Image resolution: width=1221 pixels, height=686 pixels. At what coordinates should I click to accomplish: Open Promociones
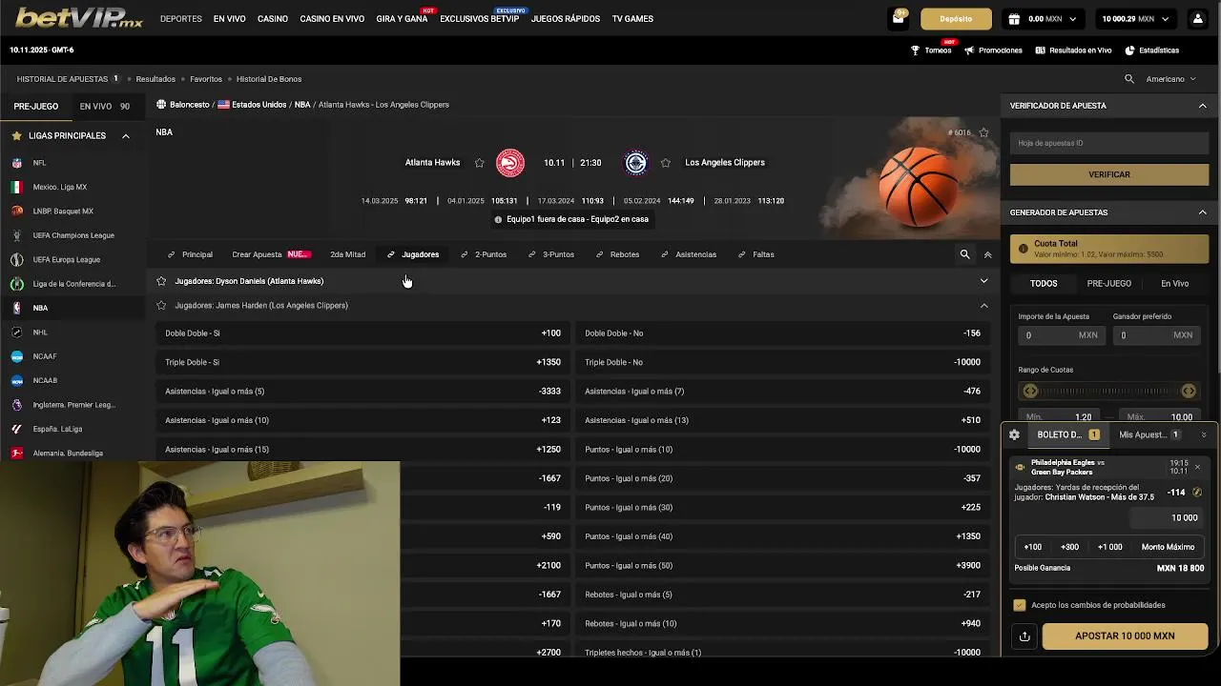coord(993,50)
